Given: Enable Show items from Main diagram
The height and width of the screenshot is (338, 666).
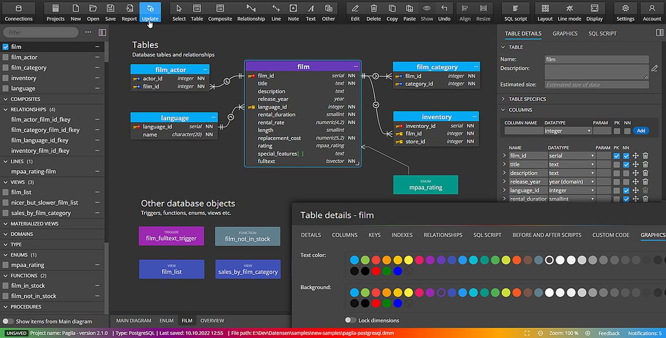Looking at the screenshot, I should (x=8, y=321).
